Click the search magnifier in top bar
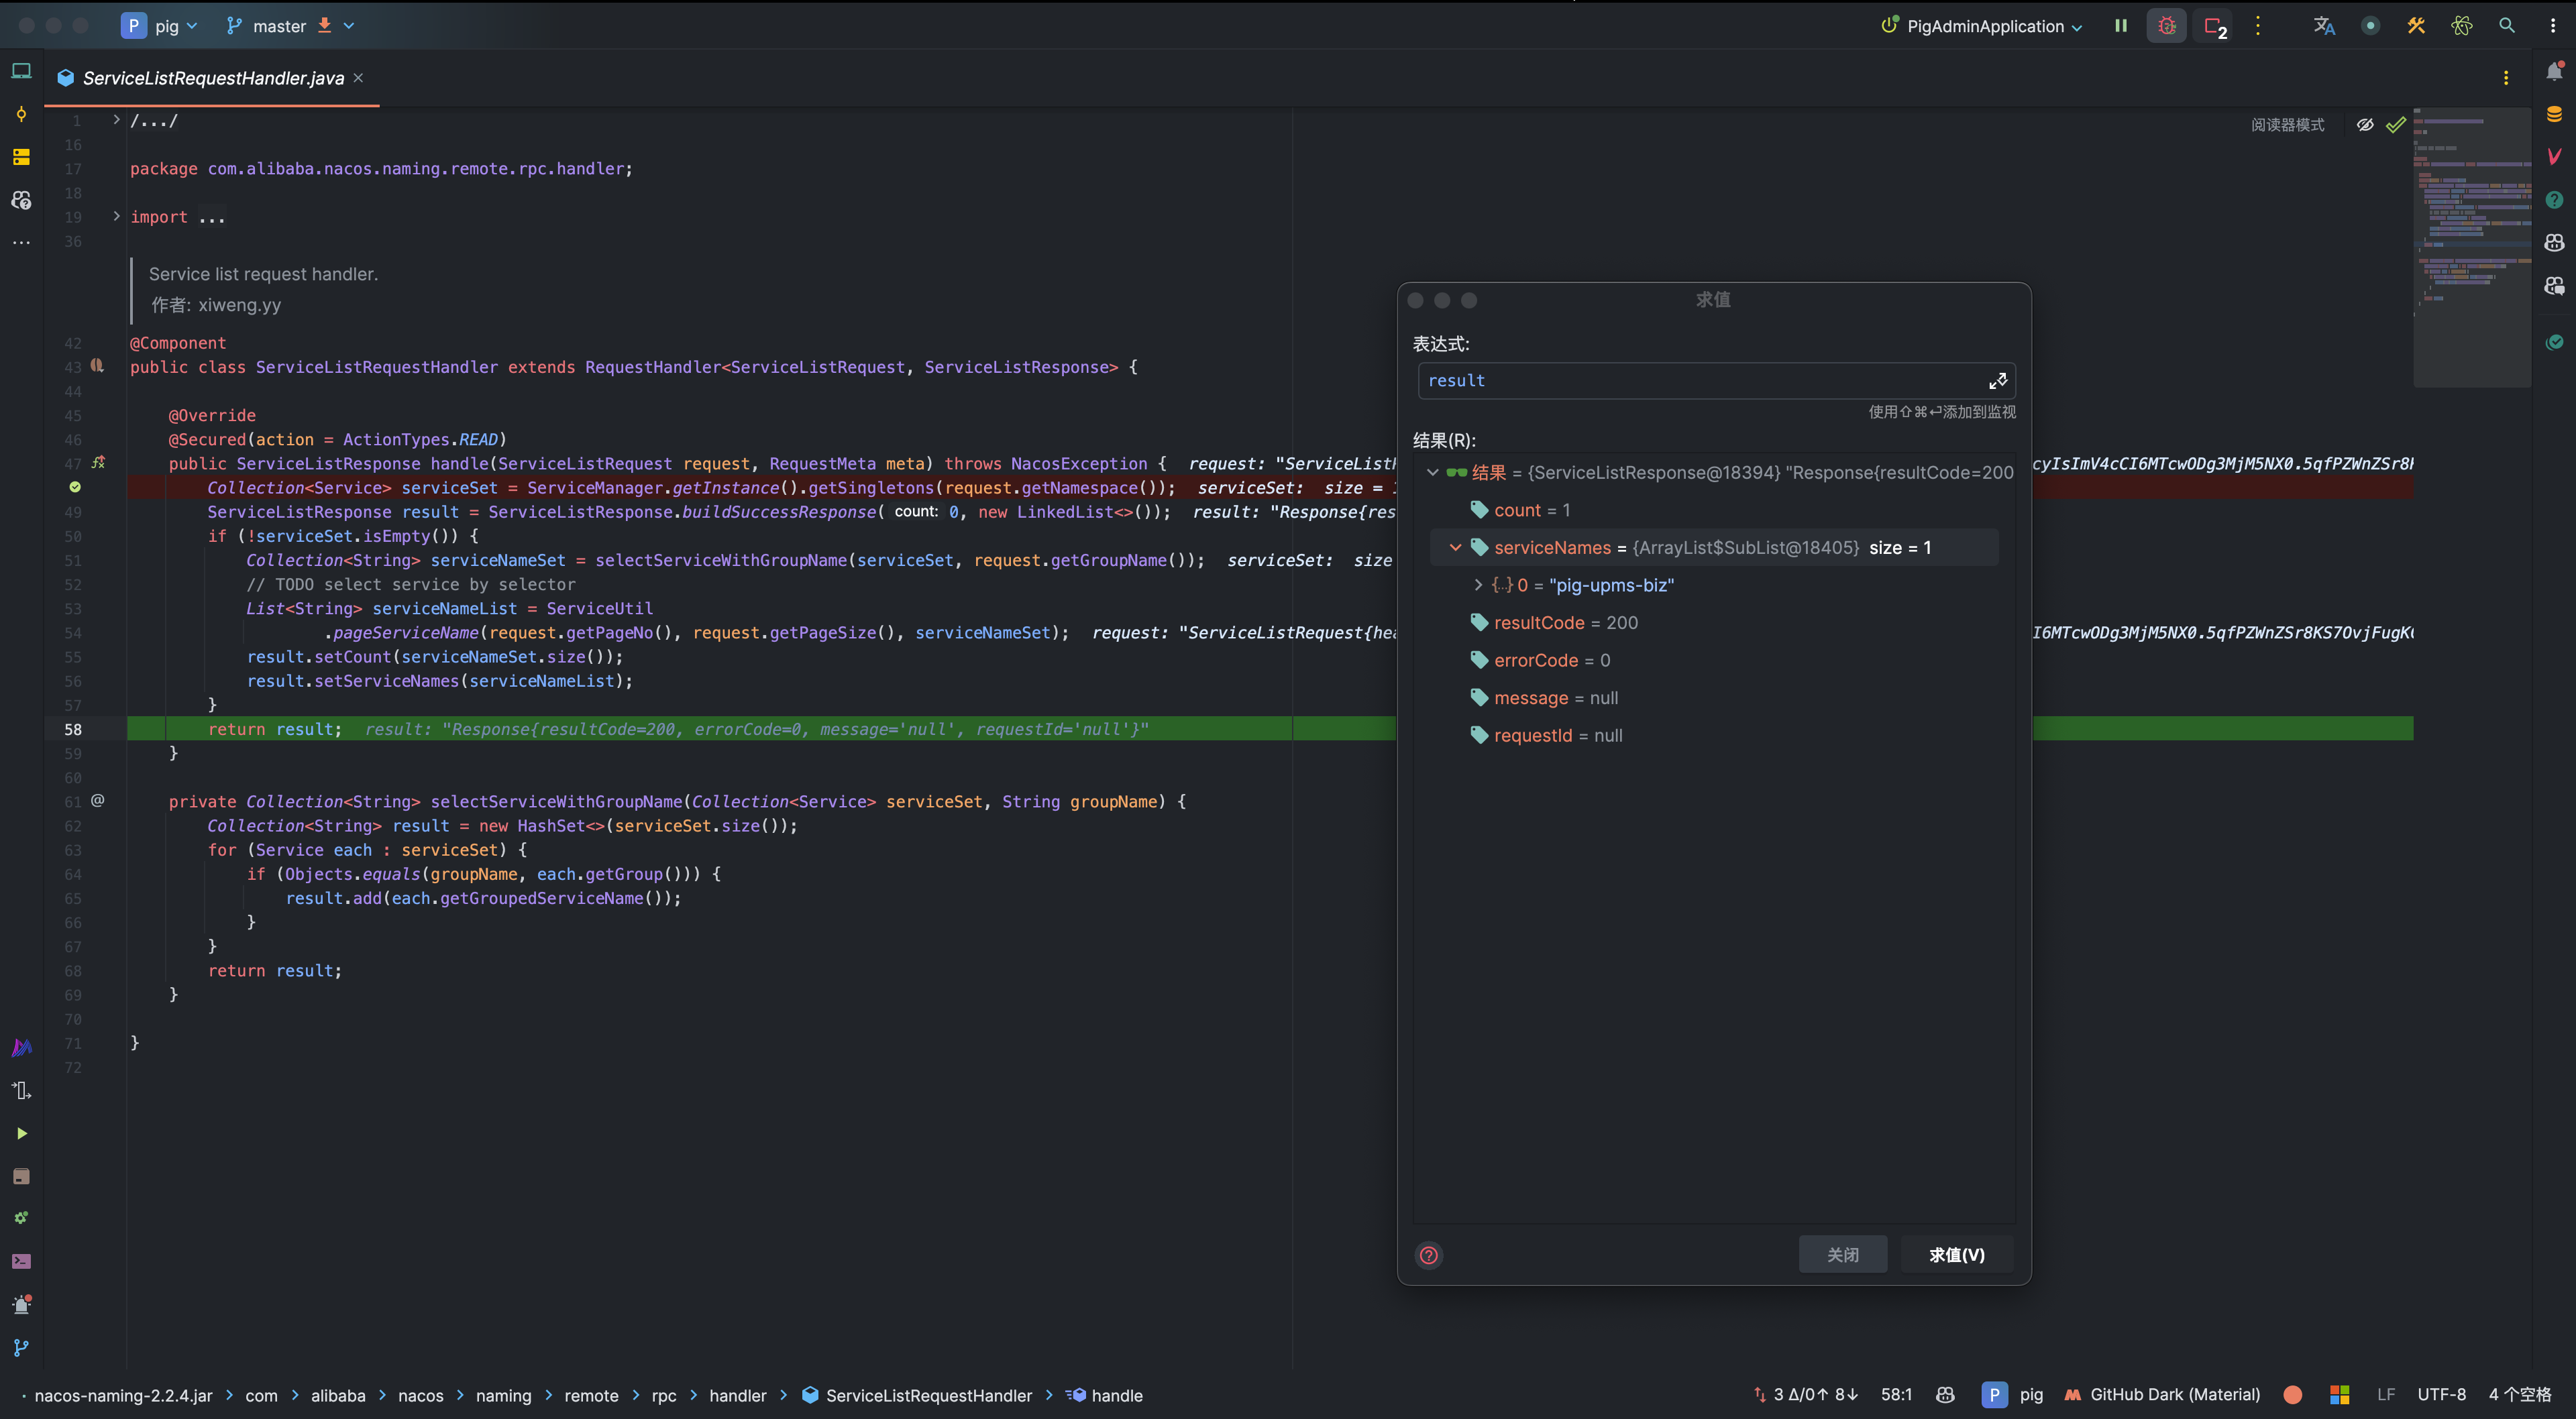Image resolution: width=2576 pixels, height=1419 pixels. point(2506,26)
